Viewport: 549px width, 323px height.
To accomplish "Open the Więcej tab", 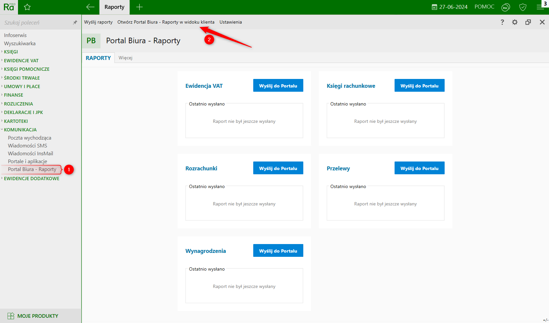I will (126, 58).
